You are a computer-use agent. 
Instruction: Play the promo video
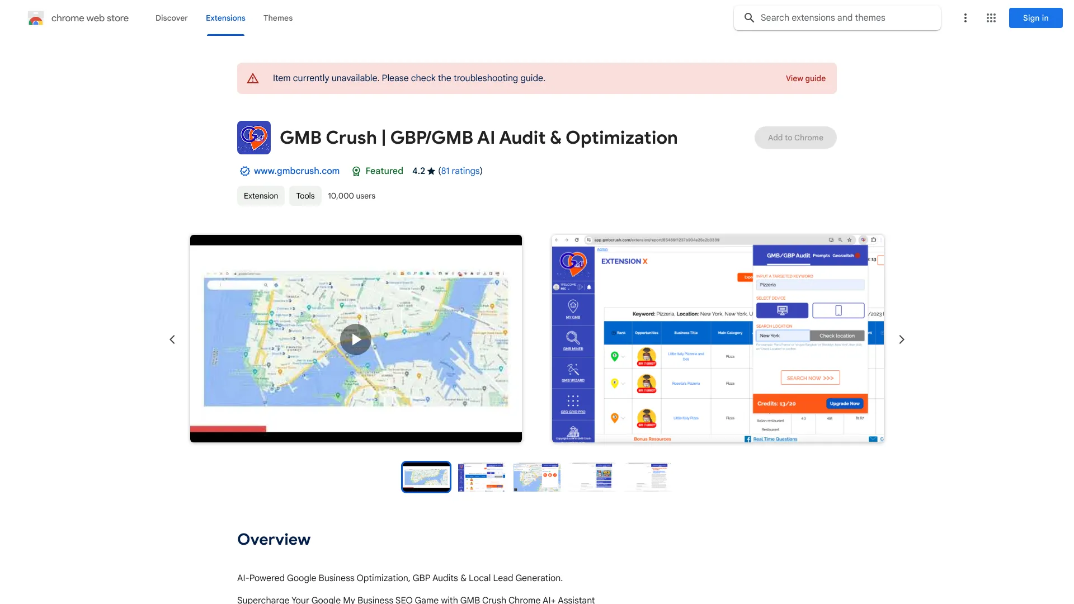coord(356,339)
